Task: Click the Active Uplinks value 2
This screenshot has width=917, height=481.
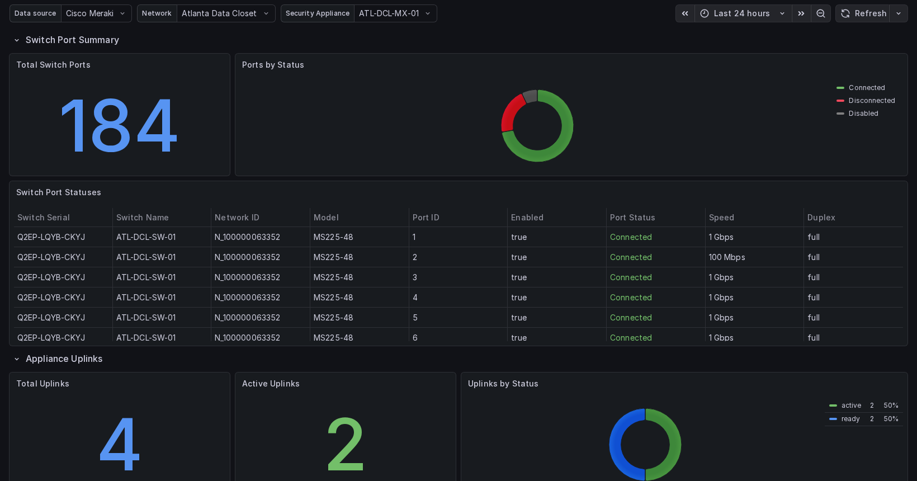Action: (346, 445)
